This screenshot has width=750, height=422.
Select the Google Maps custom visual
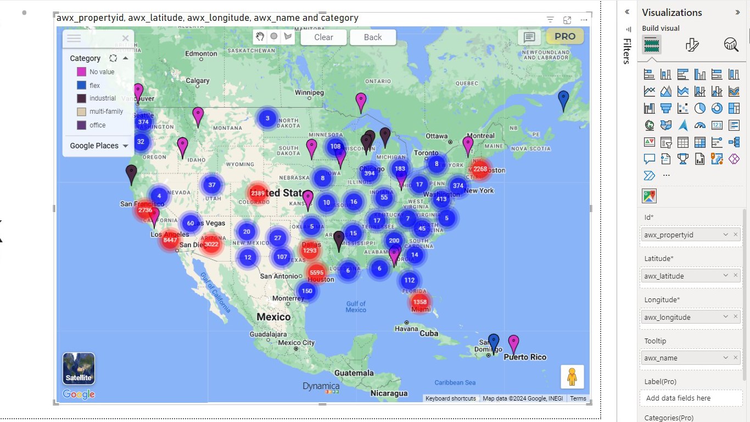coord(649,196)
